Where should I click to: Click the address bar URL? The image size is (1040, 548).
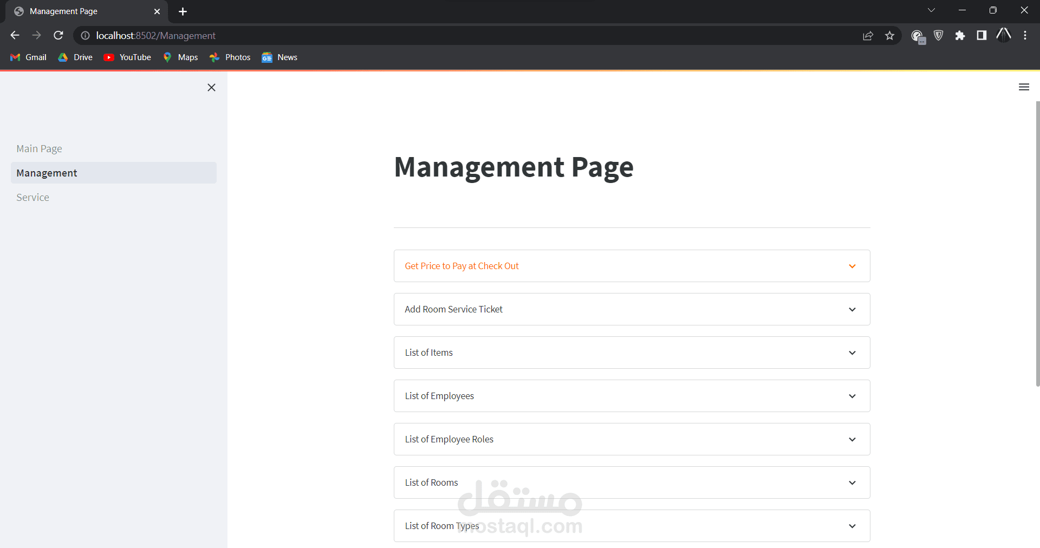pos(155,35)
